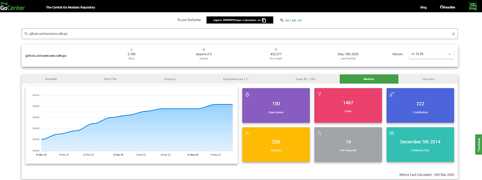Viewport: 482px width, 180px height.
Task: Click the Contributors card icon
Action: tap(392, 94)
